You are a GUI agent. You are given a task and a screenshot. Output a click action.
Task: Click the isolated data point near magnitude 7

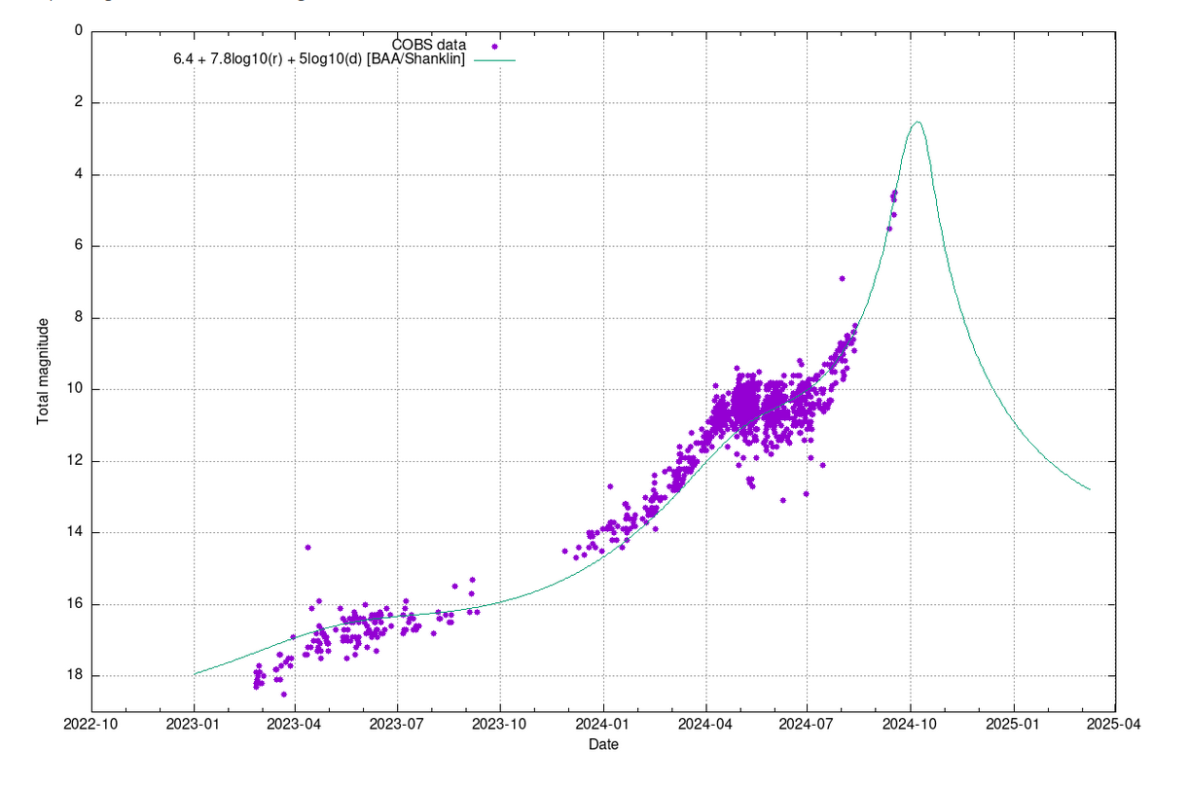(842, 278)
